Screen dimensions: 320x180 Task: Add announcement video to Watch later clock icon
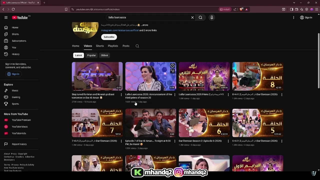pos(172,66)
